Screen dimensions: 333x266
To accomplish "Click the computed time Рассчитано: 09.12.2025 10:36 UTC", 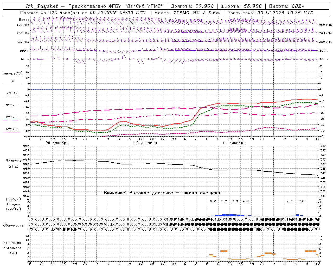I will tap(270, 13).
